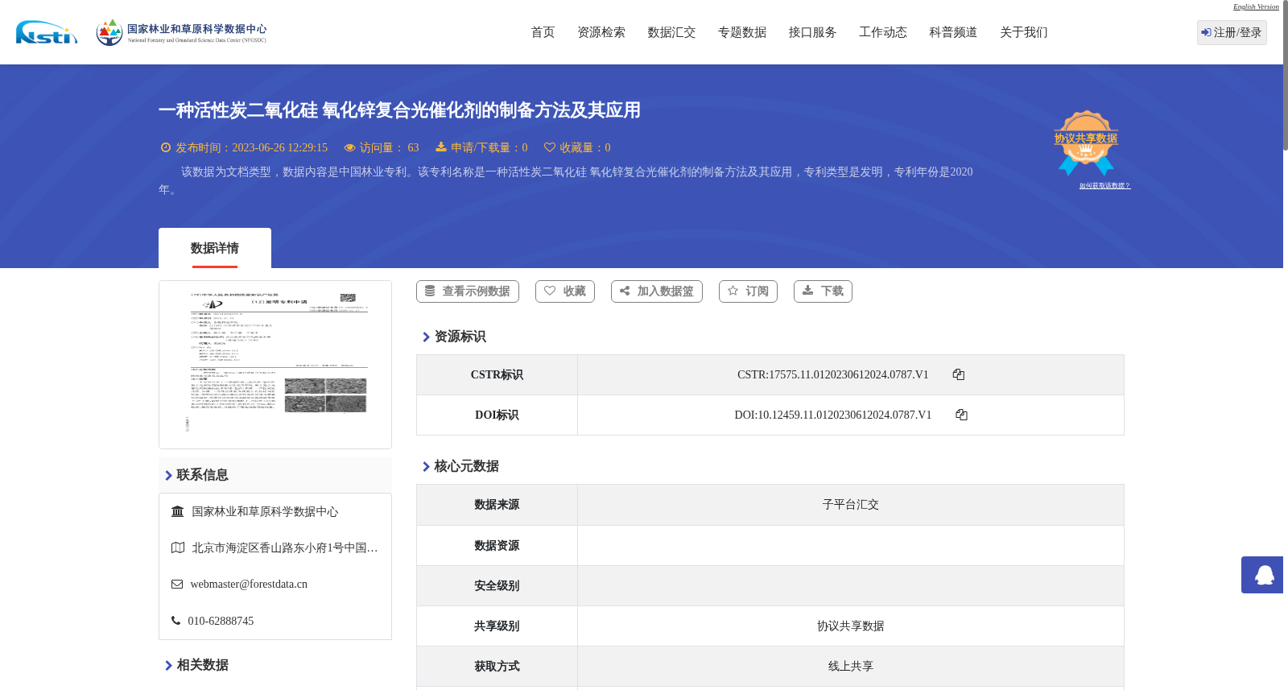Click the 国家林业和草原科学数据中心 logo

[x=181, y=32]
